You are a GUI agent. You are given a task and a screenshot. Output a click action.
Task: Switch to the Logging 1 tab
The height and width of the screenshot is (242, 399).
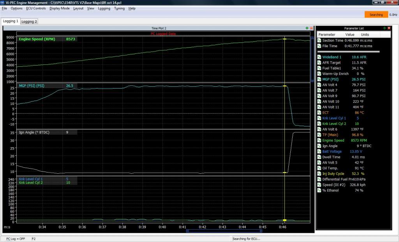[x=11, y=21]
